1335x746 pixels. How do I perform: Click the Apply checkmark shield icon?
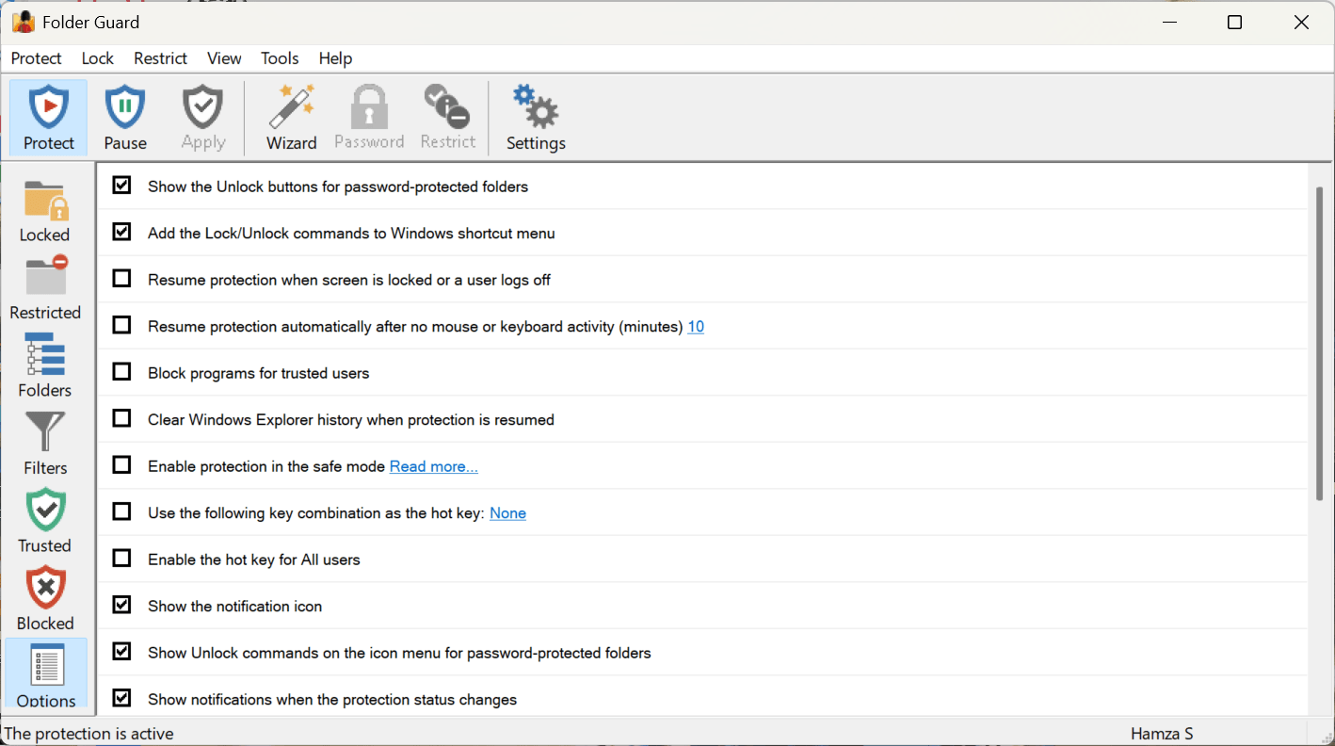203,118
